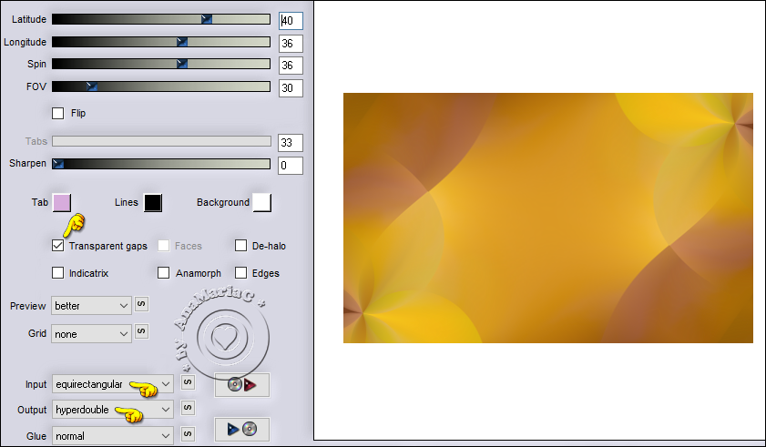Toggle the De-halo checkbox

[x=241, y=246]
